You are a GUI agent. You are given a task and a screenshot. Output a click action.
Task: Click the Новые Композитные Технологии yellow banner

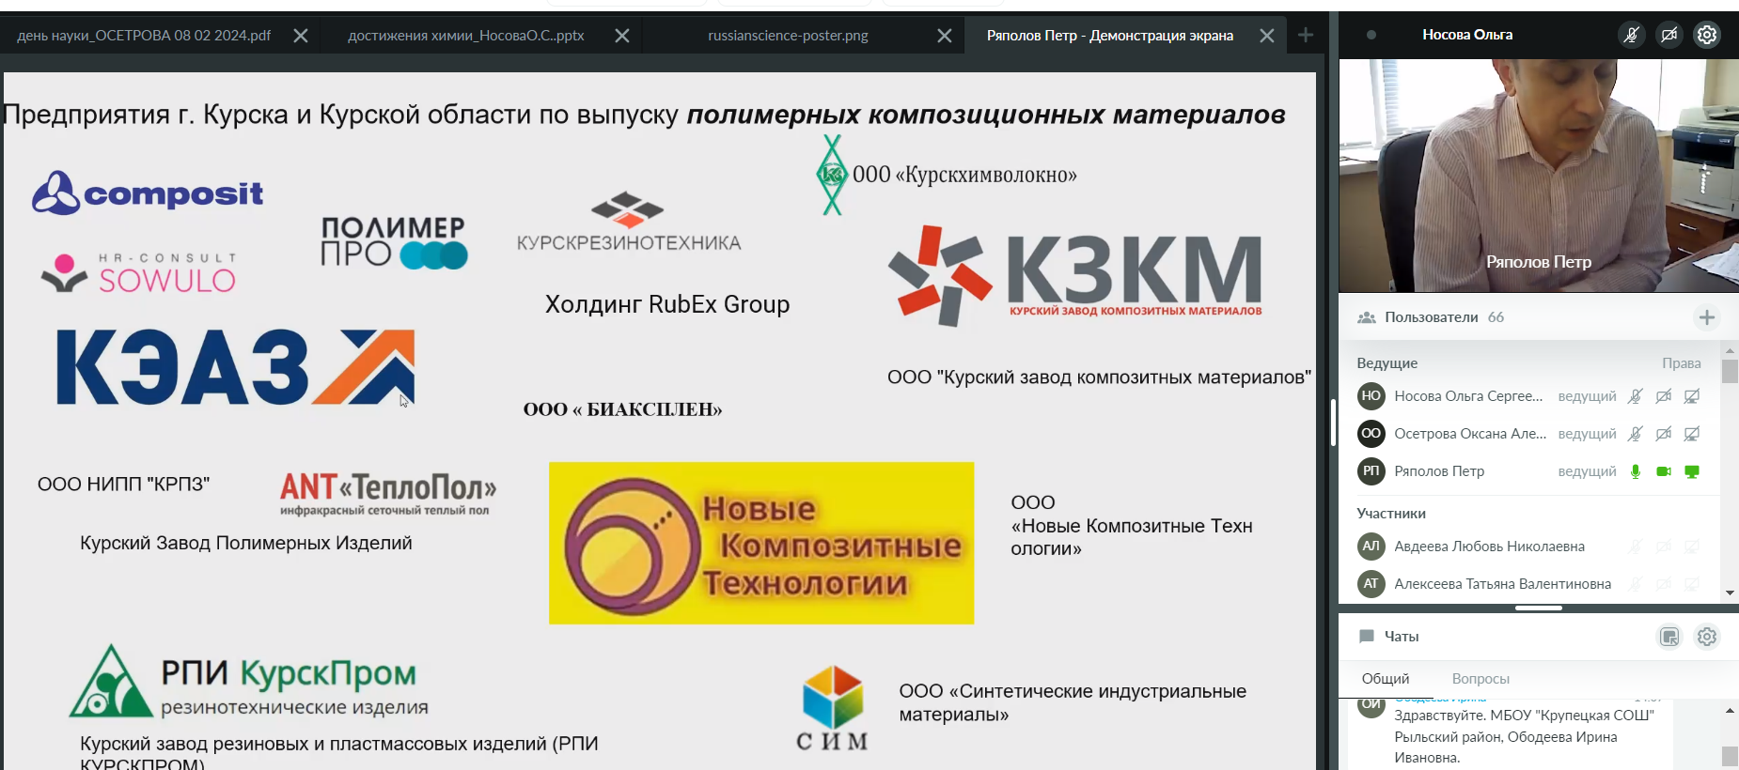click(x=761, y=543)
